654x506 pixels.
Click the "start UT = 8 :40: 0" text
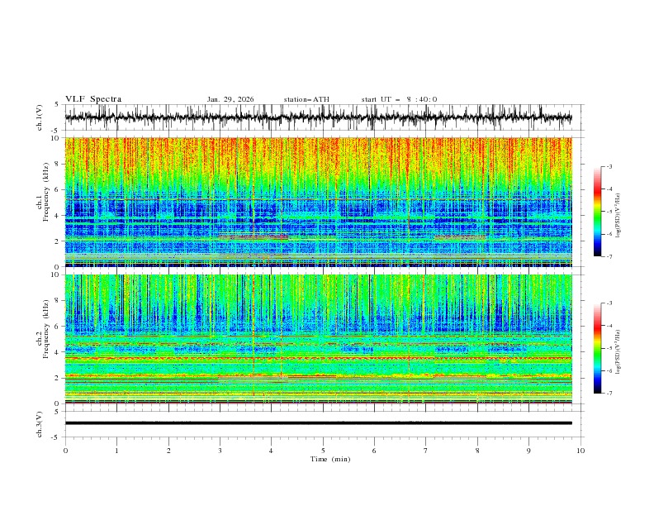pos(399,99)
